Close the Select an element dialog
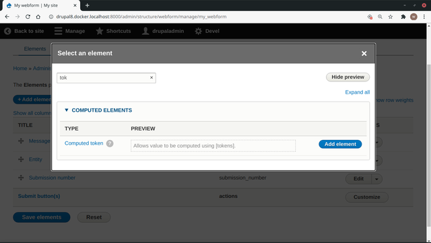 364,54
